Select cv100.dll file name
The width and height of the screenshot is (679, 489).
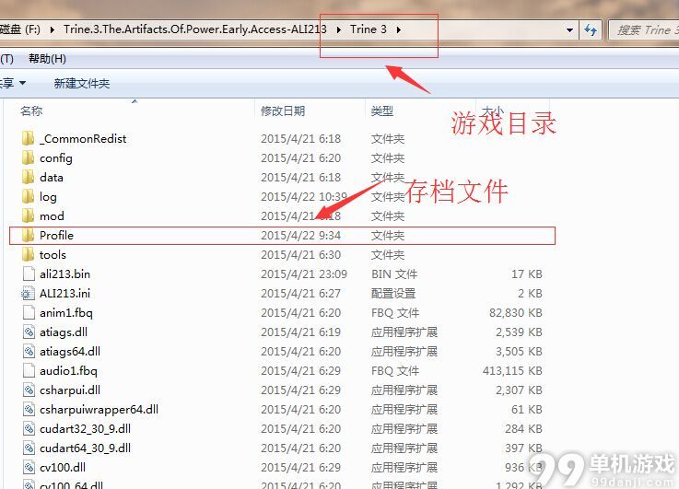(63, 468)
